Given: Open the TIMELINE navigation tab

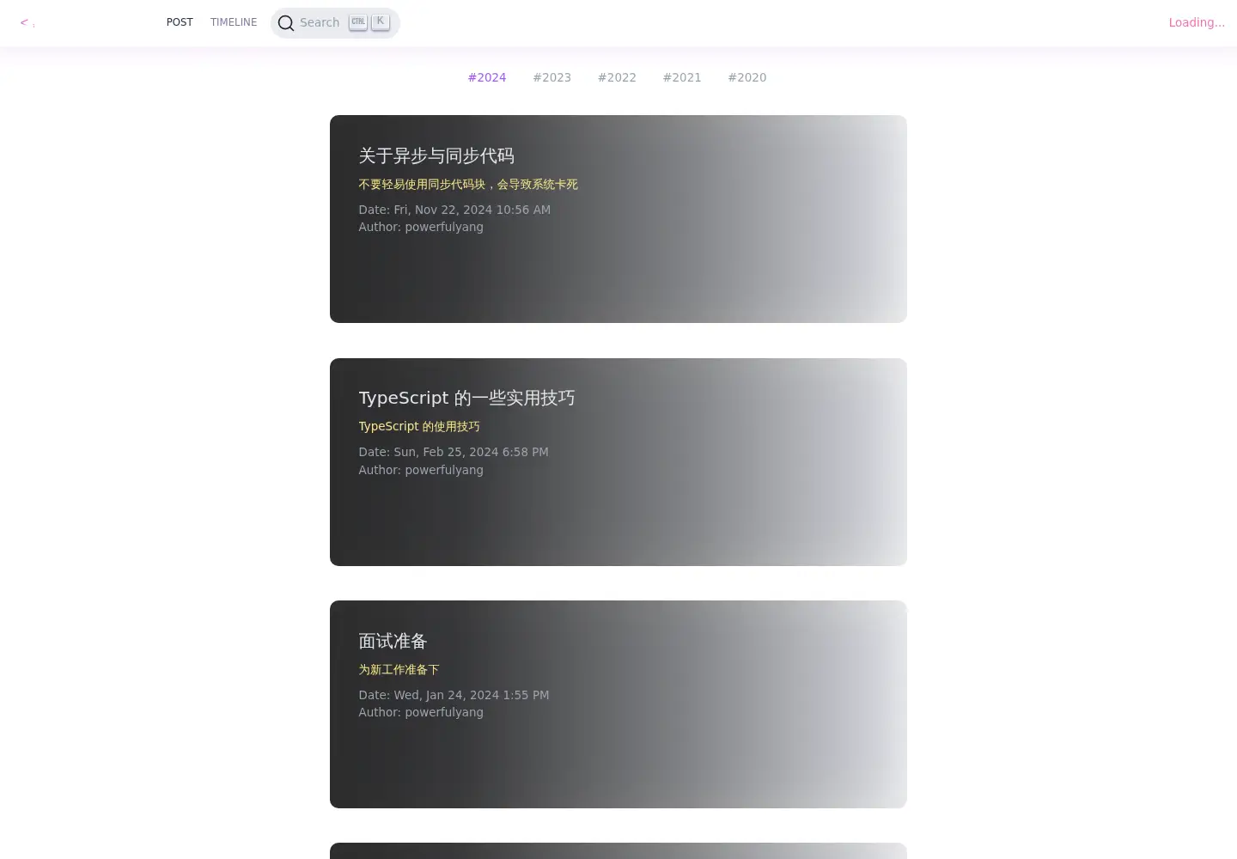Looking at the screenshot, I should pos(234,22).
